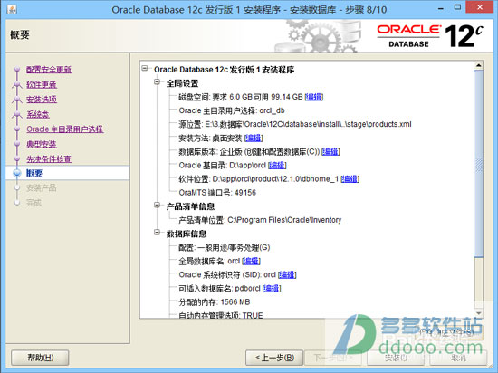This screenshot has height=373, width=498.
Task: Select the 源位置 products.xml row
Action: pos(295,124)
